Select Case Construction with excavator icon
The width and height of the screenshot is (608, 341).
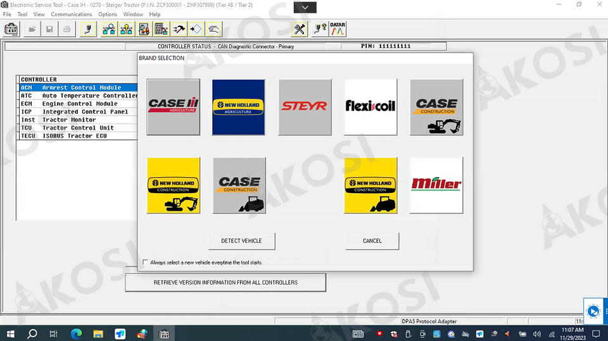click(x=436, y=107)
